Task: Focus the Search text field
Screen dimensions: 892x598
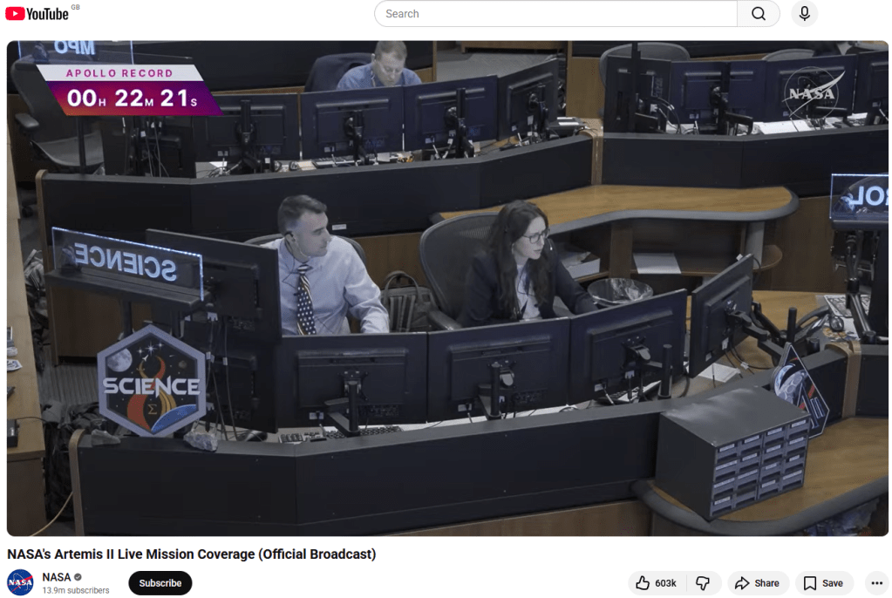Action: point(555,14)
